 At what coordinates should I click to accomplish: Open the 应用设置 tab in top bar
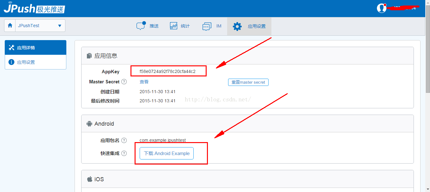point(249,26)
